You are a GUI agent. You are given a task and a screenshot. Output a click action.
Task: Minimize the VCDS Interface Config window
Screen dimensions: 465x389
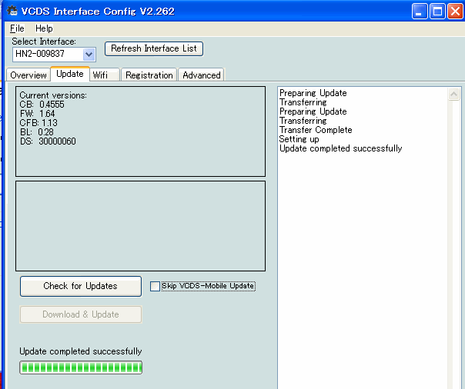[x=420, y=12]
